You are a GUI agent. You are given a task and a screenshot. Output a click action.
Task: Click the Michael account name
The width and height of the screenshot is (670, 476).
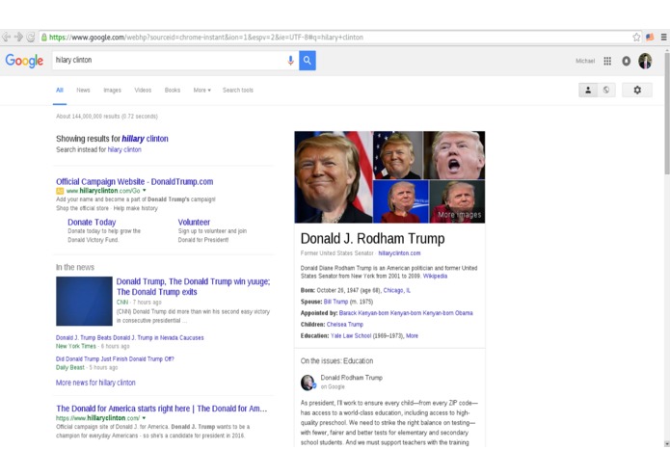(585, 61)
